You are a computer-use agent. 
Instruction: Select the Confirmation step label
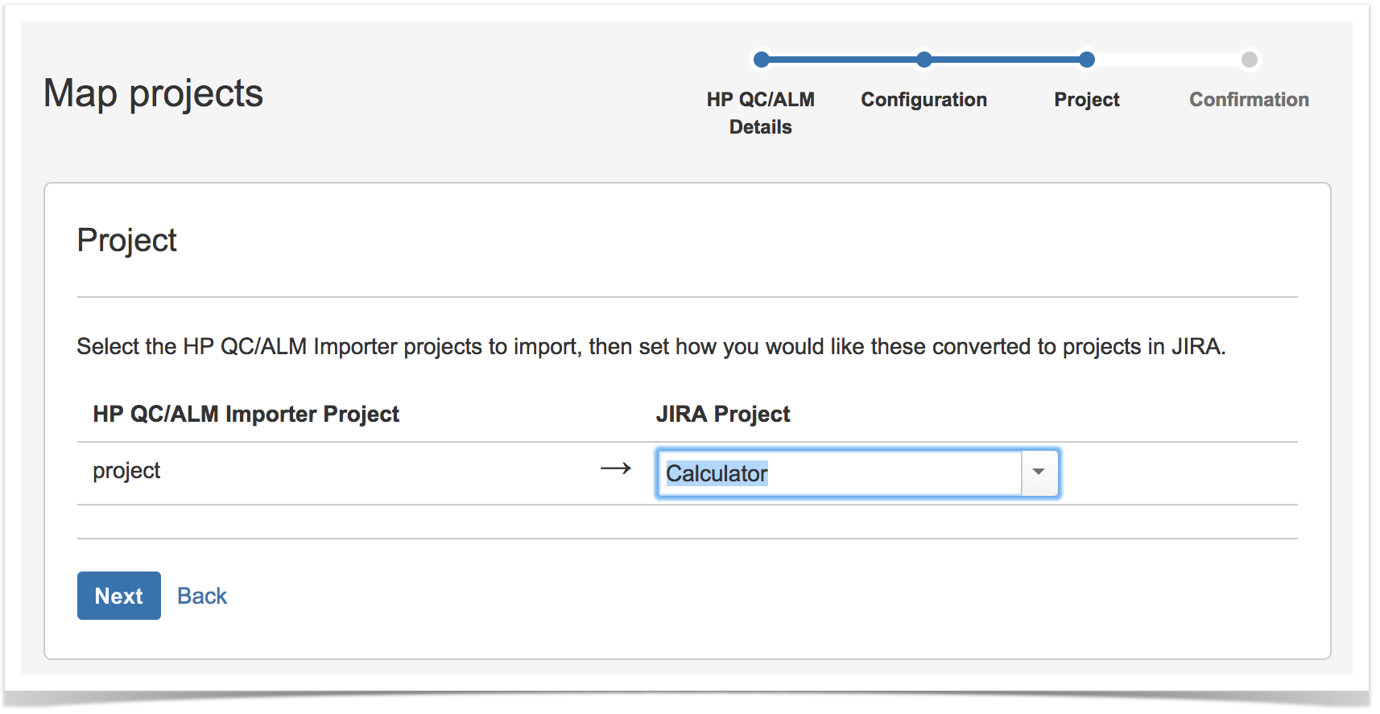coord(1250,100)
